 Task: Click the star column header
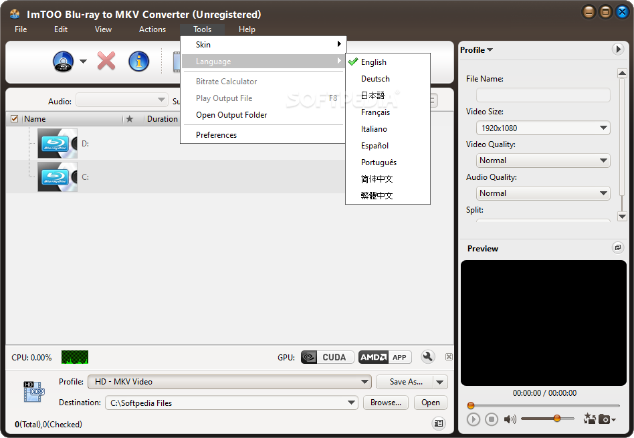click(x=129, y=119)
